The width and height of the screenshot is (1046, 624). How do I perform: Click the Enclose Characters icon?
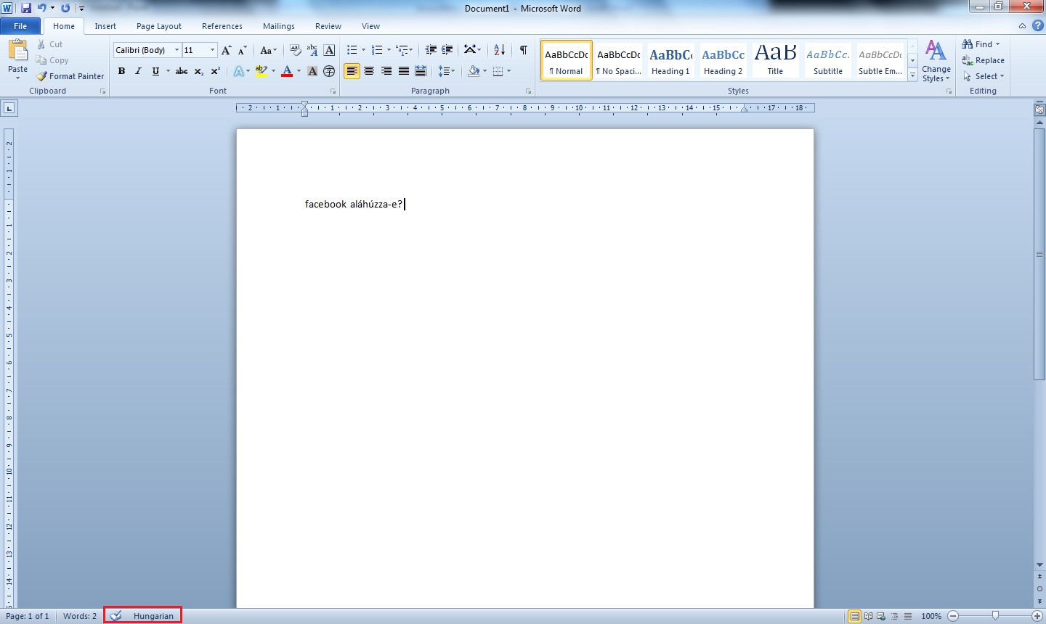coord(329,71)
